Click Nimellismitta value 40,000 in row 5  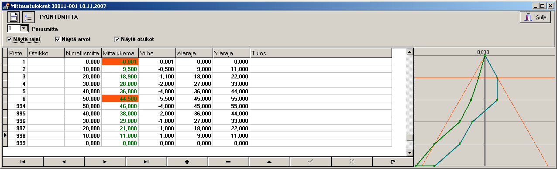click(83, 91)
